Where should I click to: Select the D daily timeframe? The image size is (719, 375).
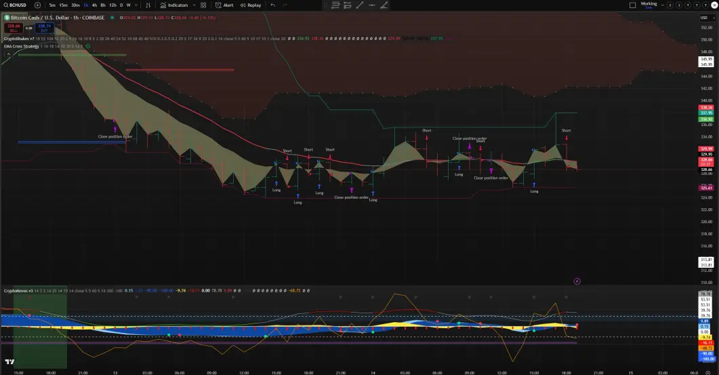pyautogui.click(x=121, y=5)
